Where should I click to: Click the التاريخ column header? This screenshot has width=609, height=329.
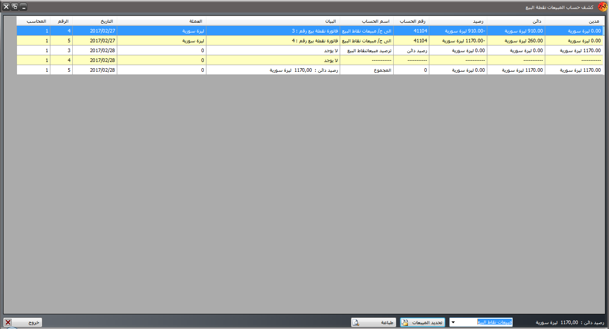coord(95,21)
